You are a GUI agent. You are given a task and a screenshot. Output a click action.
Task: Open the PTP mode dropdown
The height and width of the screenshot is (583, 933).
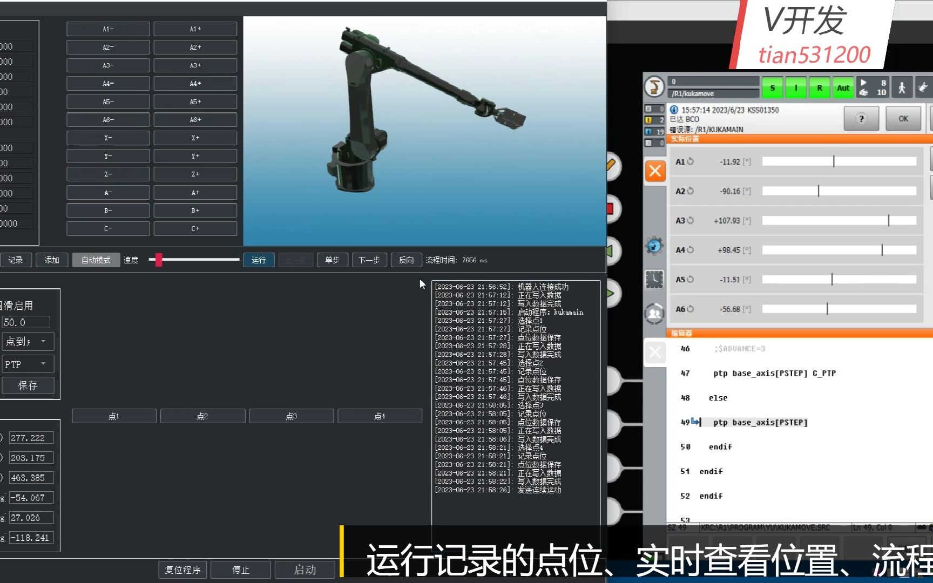click(x=28, y=364)
